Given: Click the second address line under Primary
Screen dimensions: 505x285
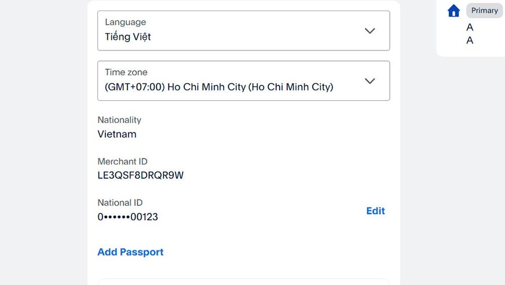Looking at the screenshot, I should pyautogui.click(x=470, y=40).
